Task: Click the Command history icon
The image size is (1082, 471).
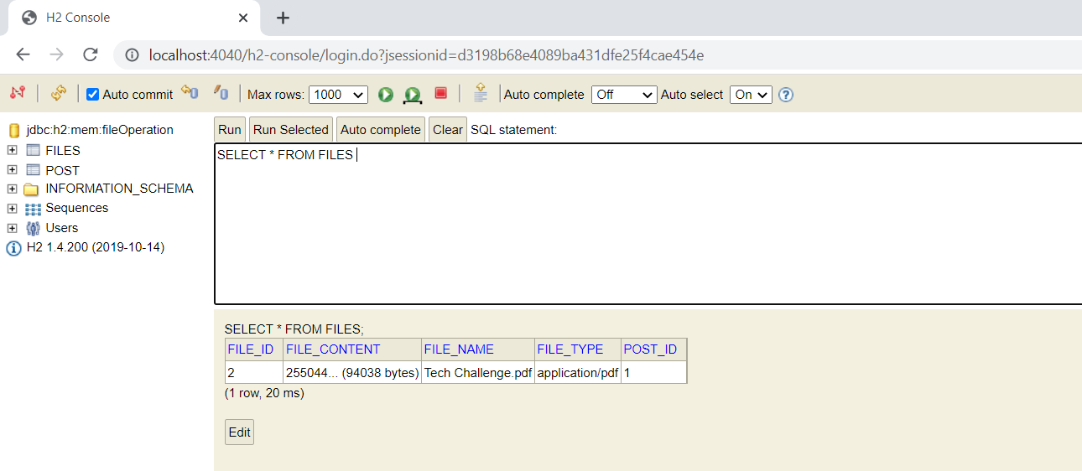Action: tap(480, 94)
